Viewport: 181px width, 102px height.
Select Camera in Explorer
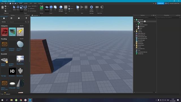[141, 22]
